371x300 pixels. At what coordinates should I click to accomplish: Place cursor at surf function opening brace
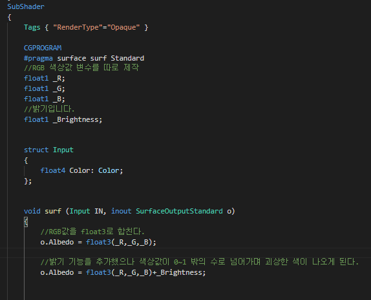pyautogui.click(x=26, y=222)
